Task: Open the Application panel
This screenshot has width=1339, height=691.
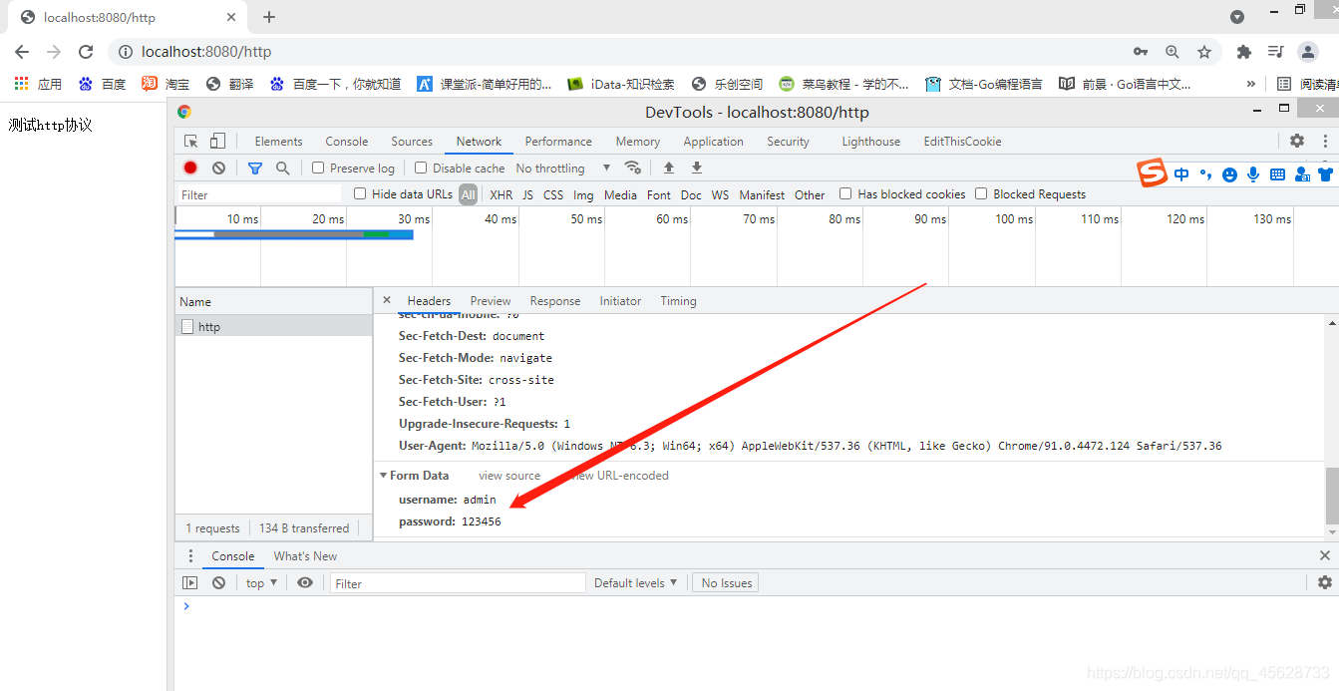Action: tap(713, 141)
